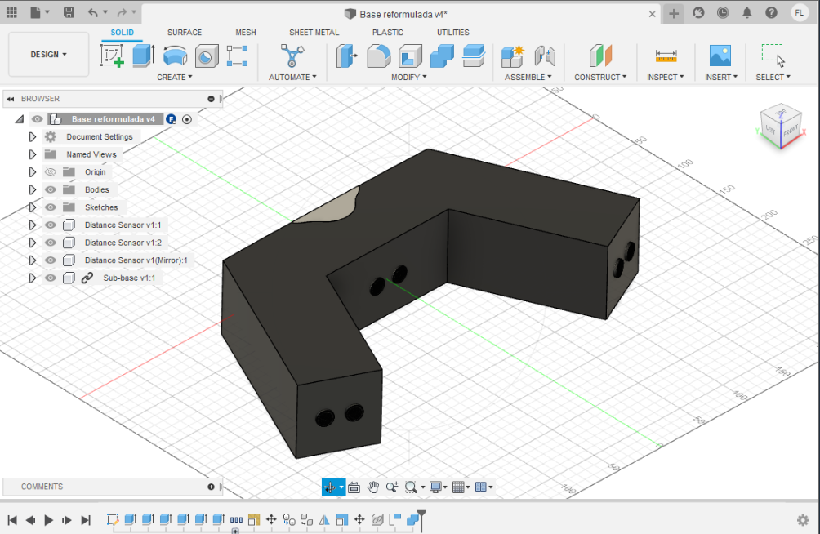Screen dimensions: 820x534
Task: Click the Joint icon in Assemble
Action: (x=545, y=56)
